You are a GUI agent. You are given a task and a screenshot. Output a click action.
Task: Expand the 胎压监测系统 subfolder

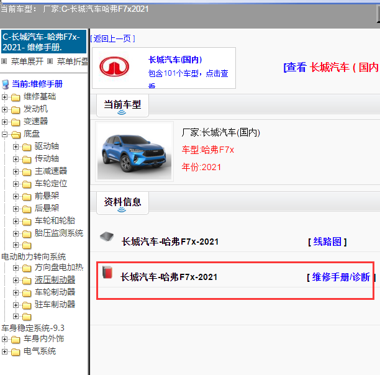coord(16,233)
